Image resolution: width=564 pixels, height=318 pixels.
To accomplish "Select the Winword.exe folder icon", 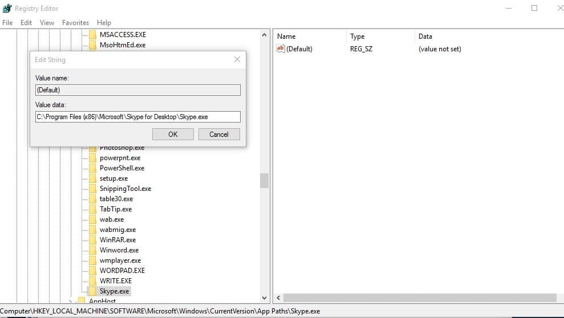I will click(92, 250).
